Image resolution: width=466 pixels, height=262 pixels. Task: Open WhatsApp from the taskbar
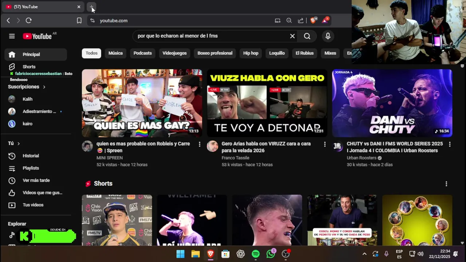point(270,254)
